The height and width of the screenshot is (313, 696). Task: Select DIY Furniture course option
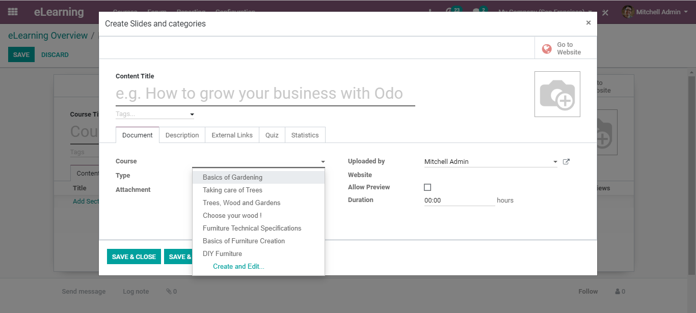pos(258,253)
